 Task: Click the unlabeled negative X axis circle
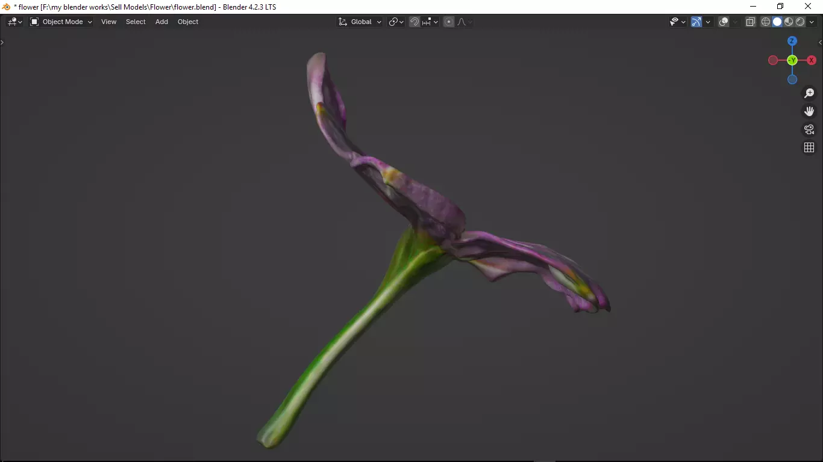coord(773,60)
